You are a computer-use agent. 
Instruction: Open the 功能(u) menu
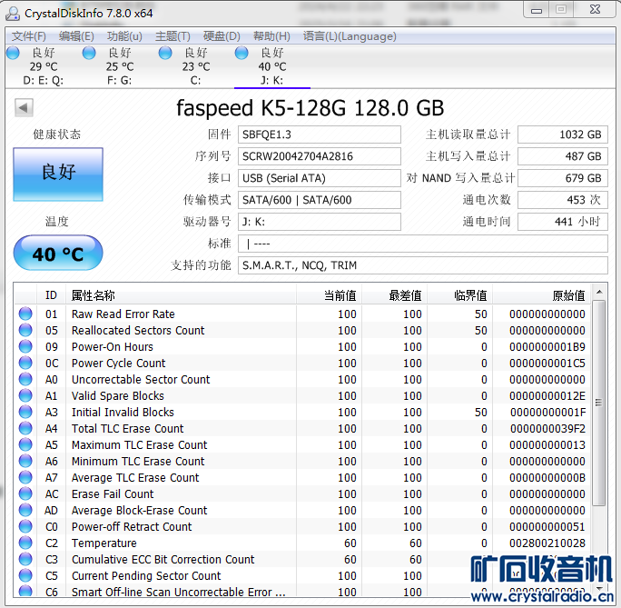click(x=124, y=36)
